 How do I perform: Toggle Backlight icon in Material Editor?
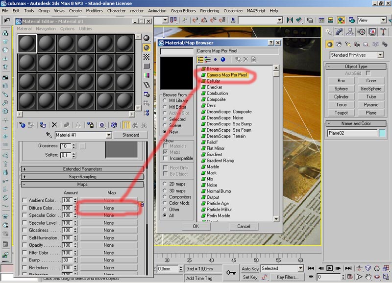(x=147, y=47)
